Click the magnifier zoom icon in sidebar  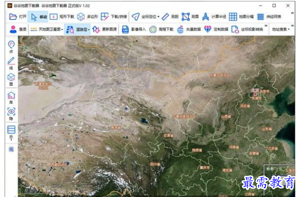coord(11,149)
